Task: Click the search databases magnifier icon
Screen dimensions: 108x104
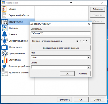Action: [x=4, y=22]
